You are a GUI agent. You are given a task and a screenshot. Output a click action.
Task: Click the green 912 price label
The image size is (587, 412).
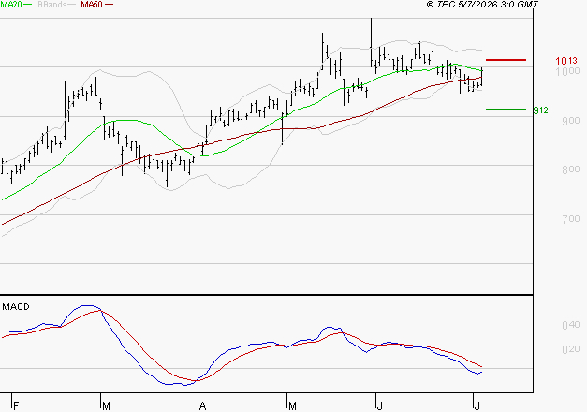(x=540, y=110)
